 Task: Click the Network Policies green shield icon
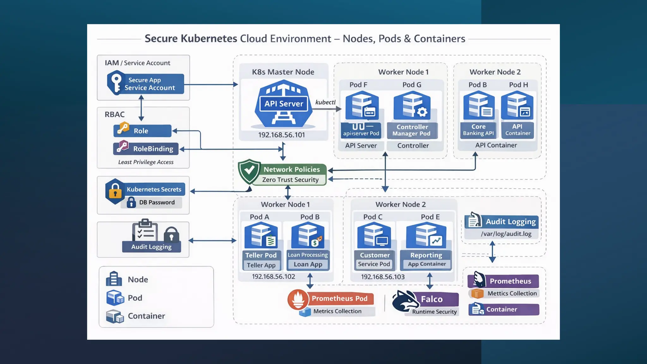(x=249, y=171)
